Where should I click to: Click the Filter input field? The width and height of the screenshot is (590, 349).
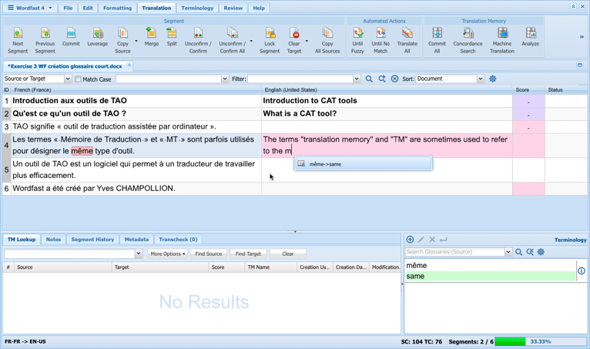[300, 79]
